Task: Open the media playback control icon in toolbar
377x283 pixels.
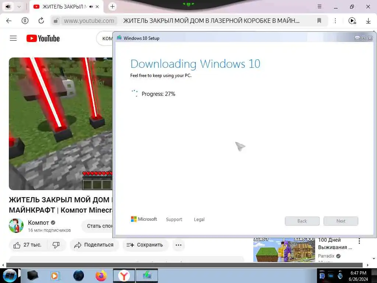Action: 352,21
